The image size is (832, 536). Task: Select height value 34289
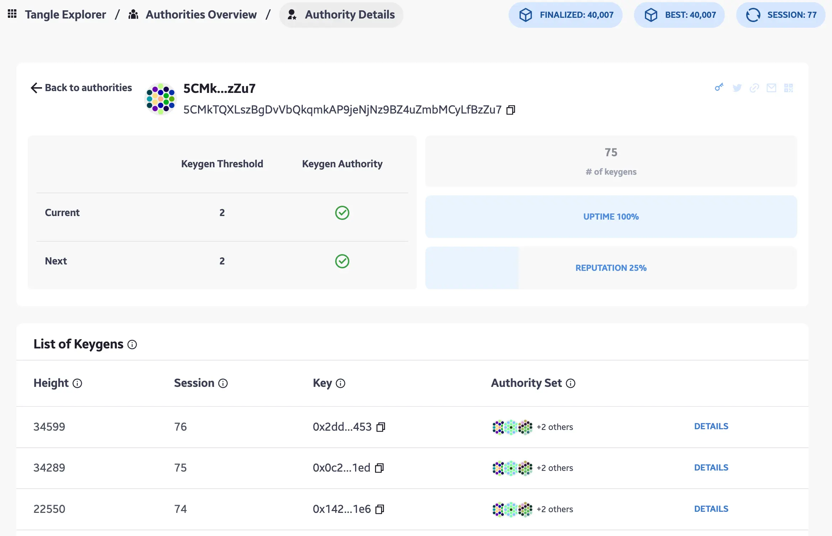(49, 468)
